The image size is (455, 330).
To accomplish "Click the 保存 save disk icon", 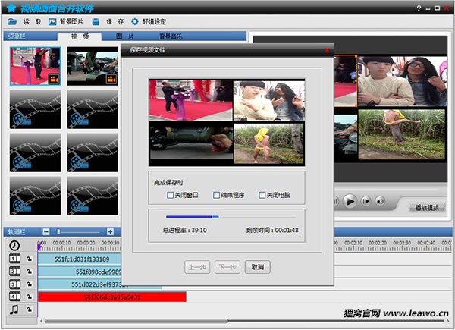I will (96, 22).
